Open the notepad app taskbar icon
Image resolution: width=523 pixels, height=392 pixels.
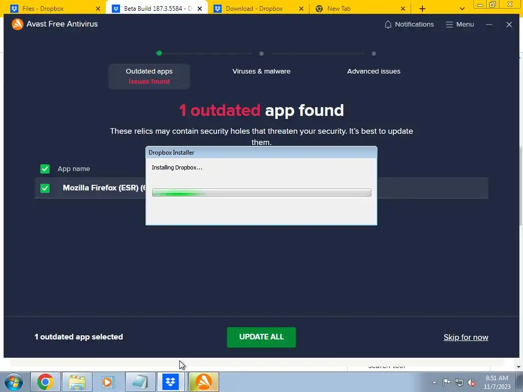coord(140,382)
